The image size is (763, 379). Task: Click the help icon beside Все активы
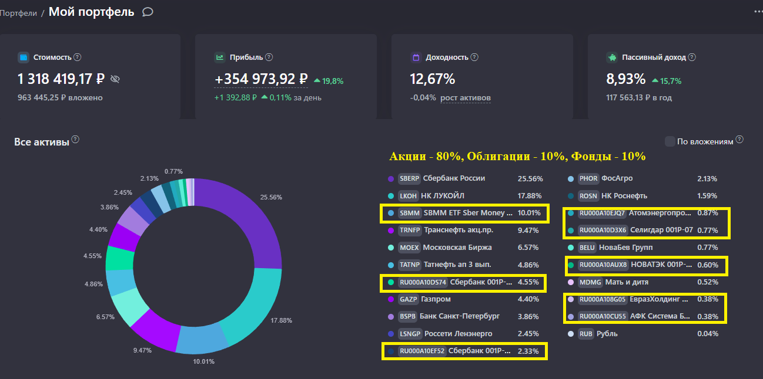tap(74, 139)
